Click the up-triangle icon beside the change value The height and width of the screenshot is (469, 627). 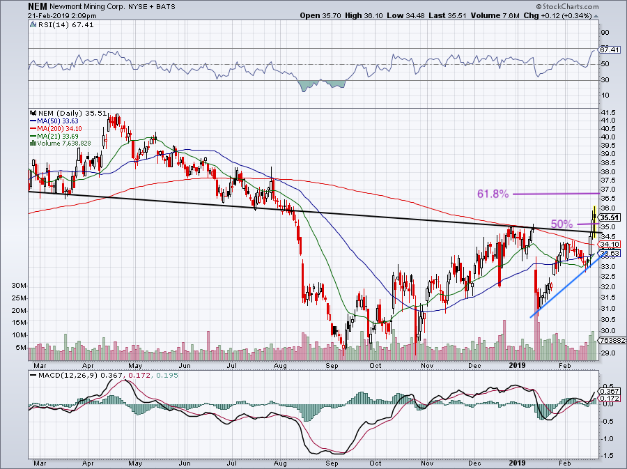596,16
